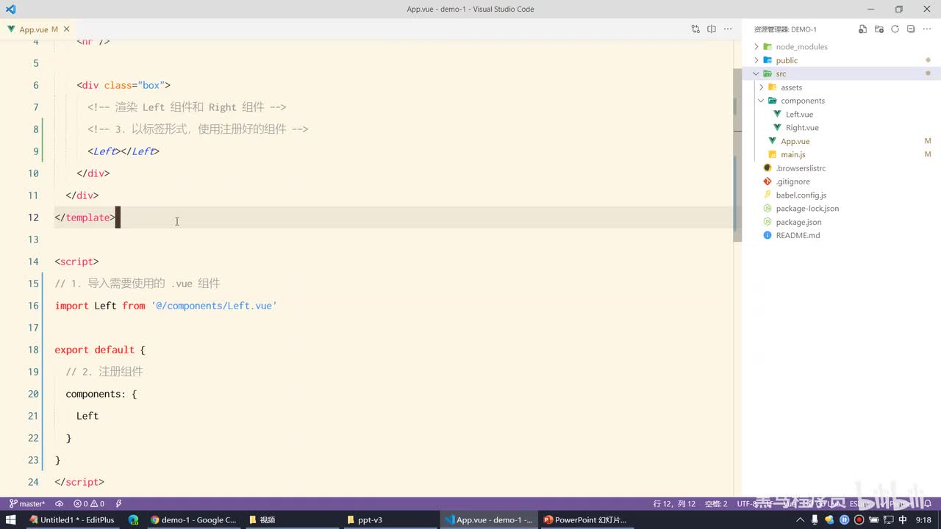Click the Left tag on line 9
The width and height of the screenshot is (941, 529).
[124, 151]
